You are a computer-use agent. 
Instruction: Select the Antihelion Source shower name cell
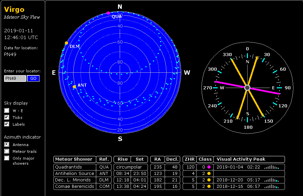point(74,173)
